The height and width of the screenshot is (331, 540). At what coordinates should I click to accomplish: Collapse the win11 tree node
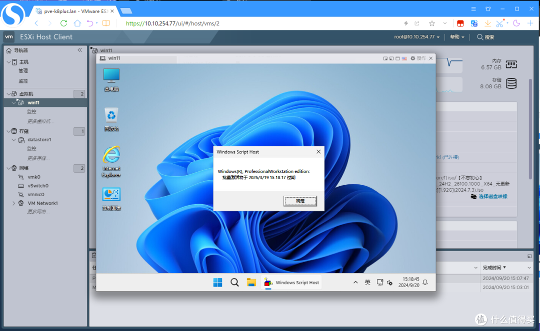tap(14, 102)
